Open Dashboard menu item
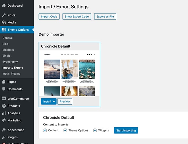 click(17, 5)
